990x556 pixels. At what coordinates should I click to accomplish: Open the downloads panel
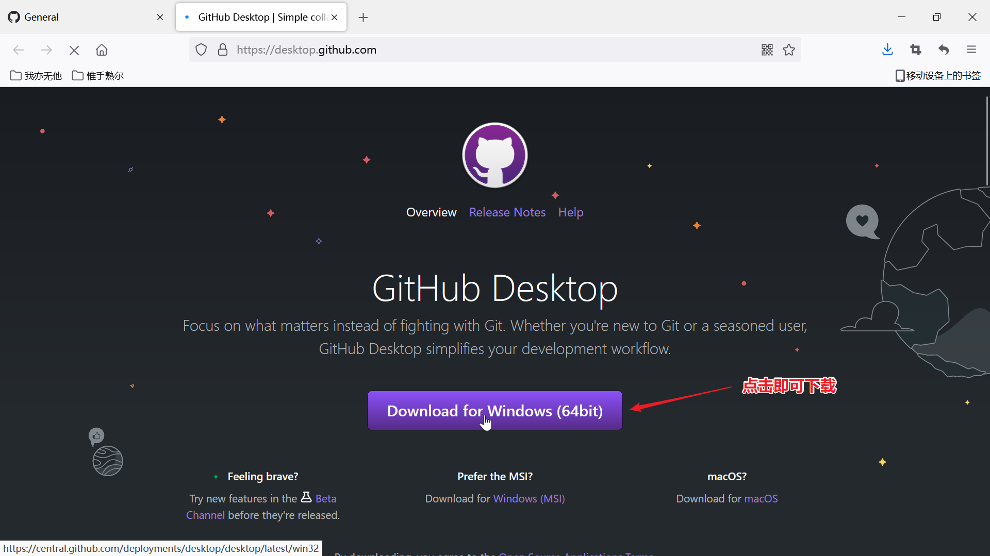click(x=887, y=49)
